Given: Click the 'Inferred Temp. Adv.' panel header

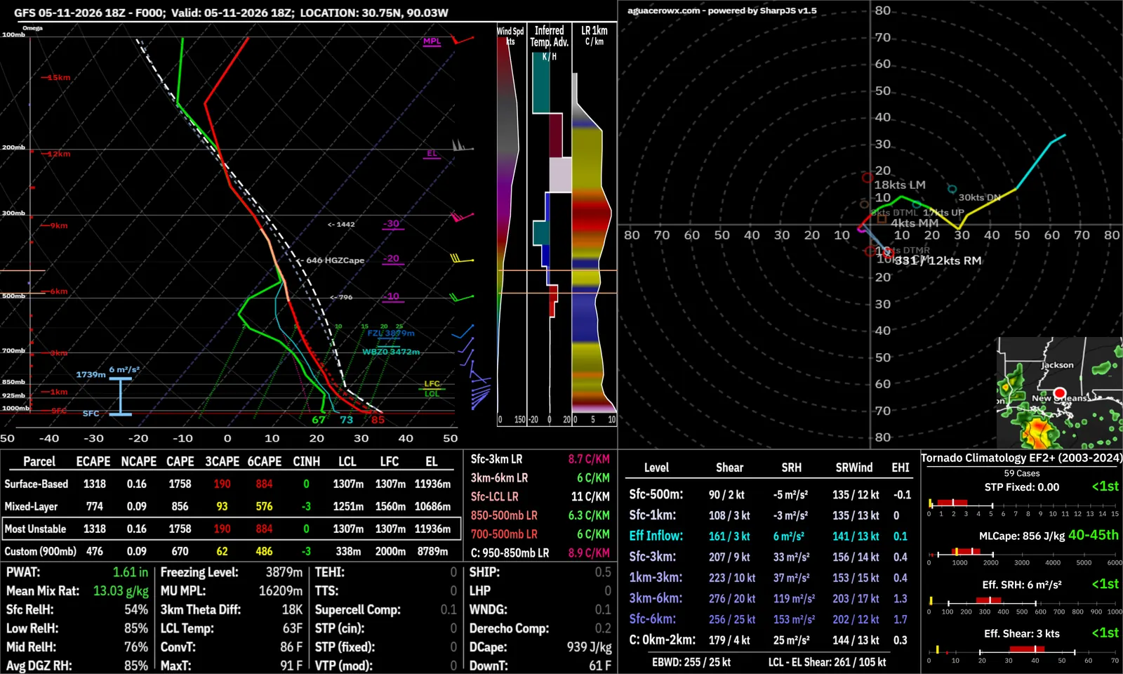Looking at the screenshot, I should coord(549,37).
